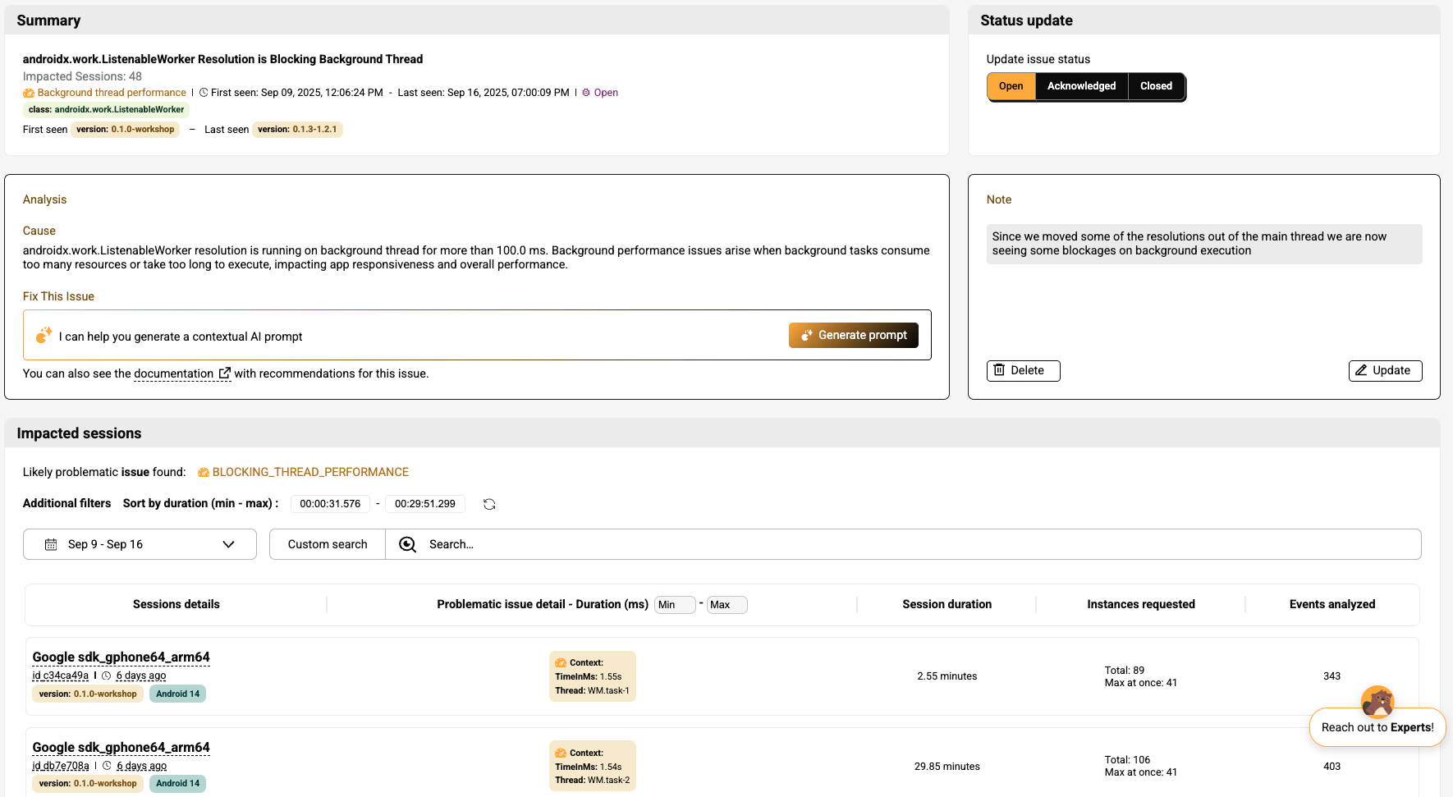1453x797 pixels.
Task: Click the BLOCKING_THREAD_PERFORMANCE issue tag
Action: pos(309,472)
